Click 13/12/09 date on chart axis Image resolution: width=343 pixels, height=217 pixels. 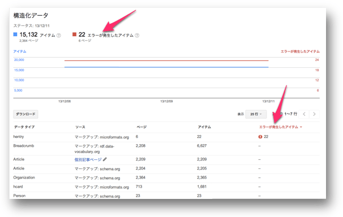(x=166, y=101)
